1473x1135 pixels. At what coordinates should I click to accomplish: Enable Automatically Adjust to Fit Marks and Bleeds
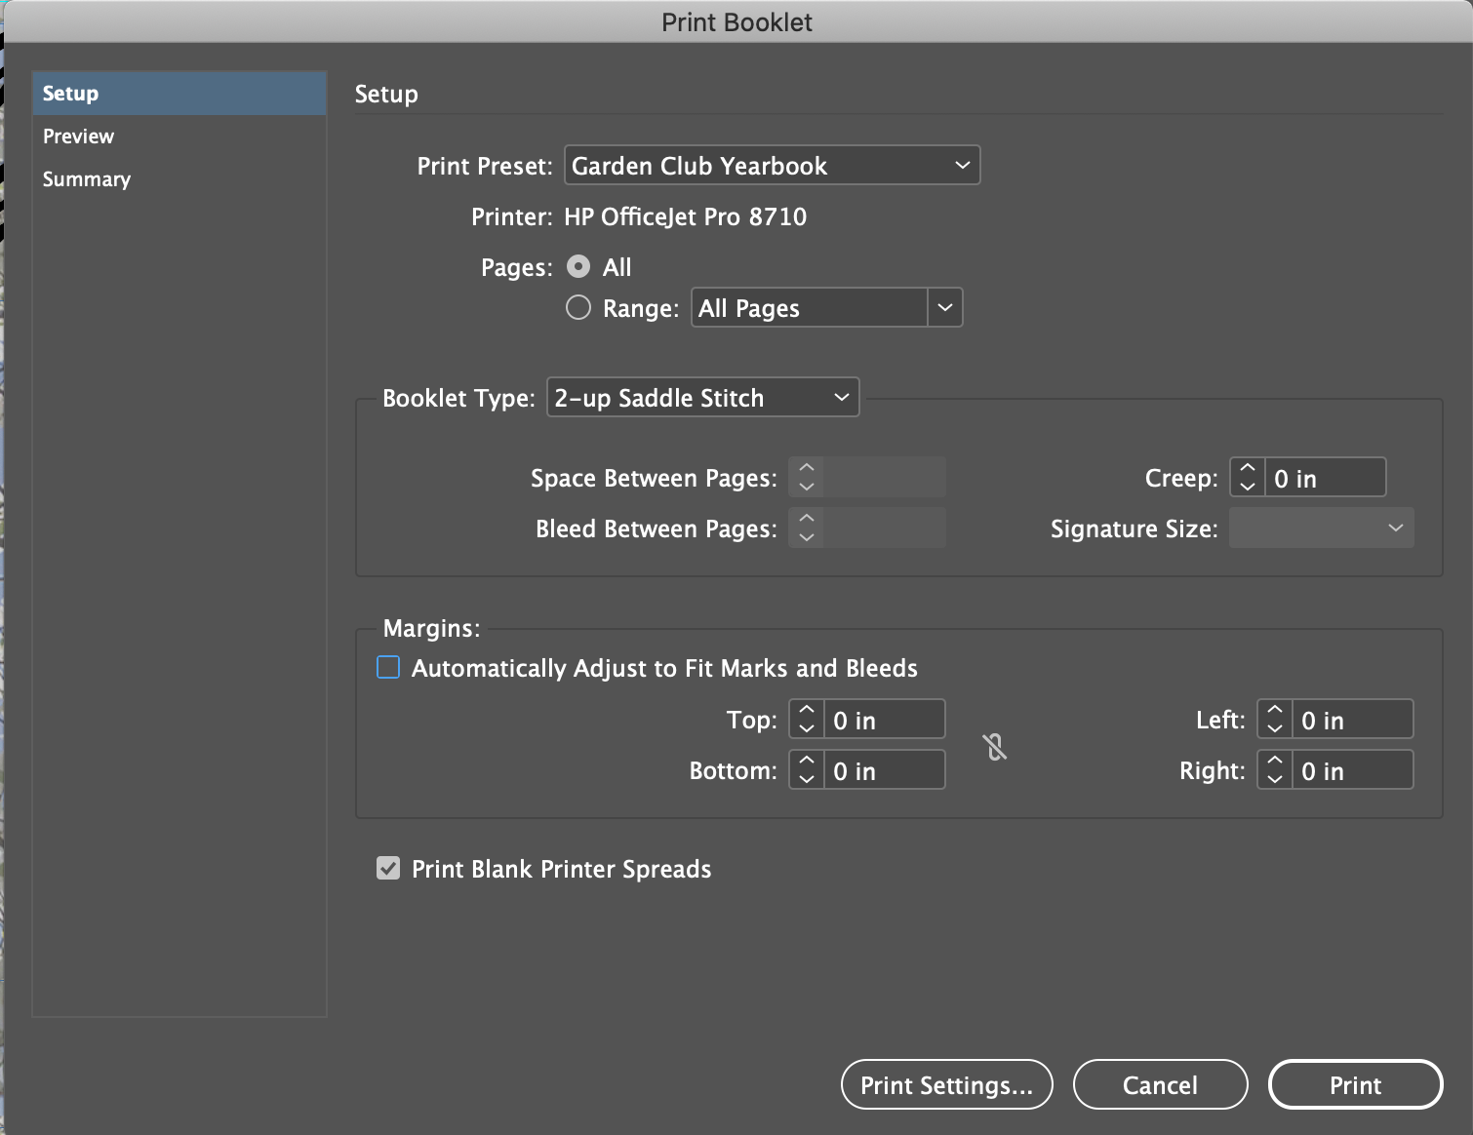[387, 667]
